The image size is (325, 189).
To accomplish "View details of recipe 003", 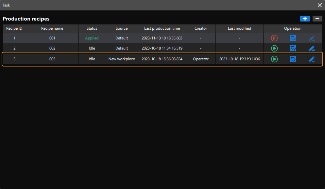I will [293, 59].
